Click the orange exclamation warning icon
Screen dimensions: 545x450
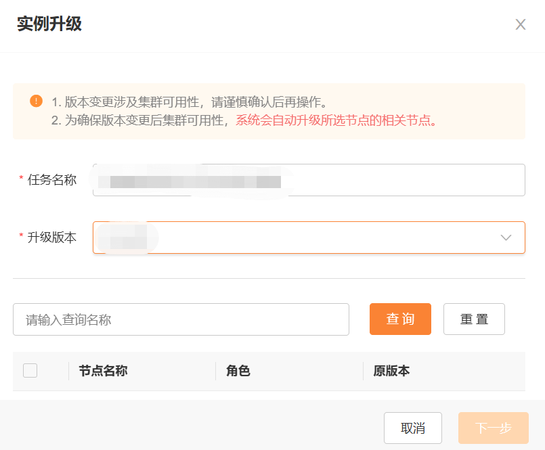36,101
